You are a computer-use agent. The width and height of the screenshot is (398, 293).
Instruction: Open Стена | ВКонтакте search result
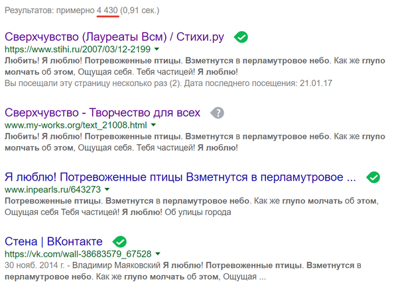click(54, 241)
